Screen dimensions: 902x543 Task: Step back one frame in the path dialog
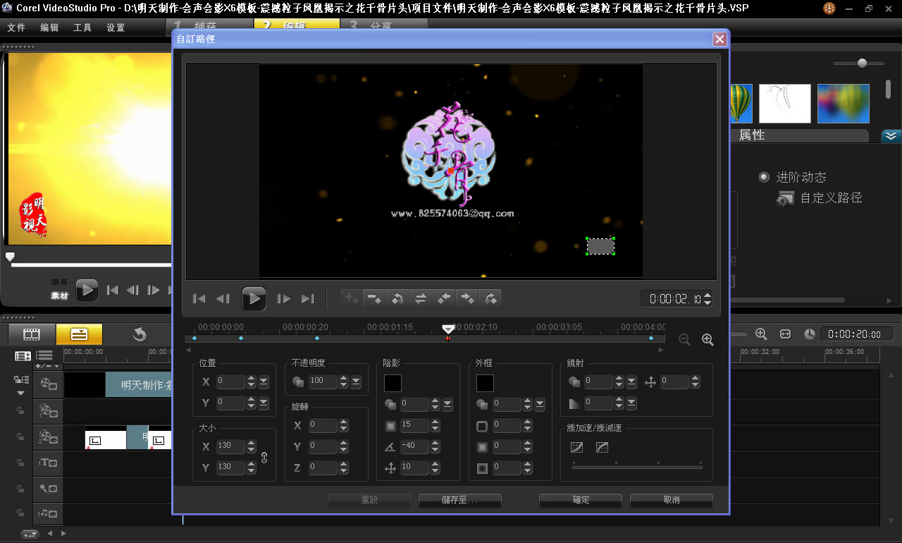tap(223, 298)
